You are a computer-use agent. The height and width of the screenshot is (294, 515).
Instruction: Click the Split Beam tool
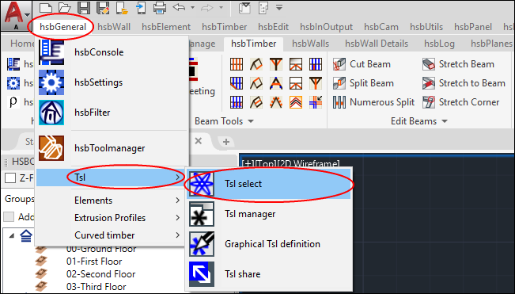tap(363, 83)
